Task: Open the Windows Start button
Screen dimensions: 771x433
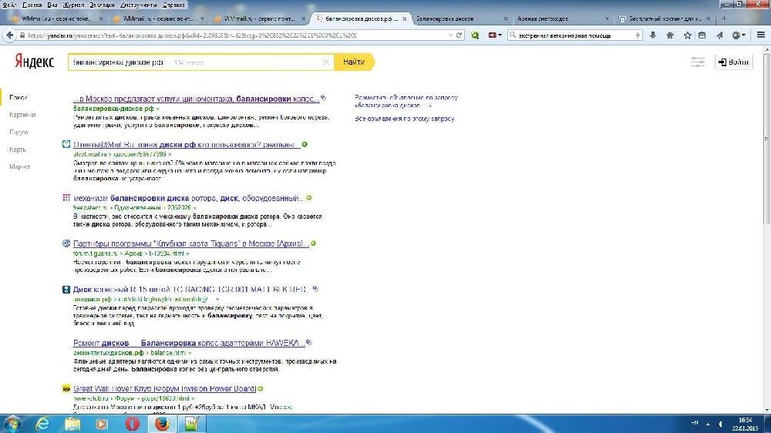Action: [x=13, y=424]
